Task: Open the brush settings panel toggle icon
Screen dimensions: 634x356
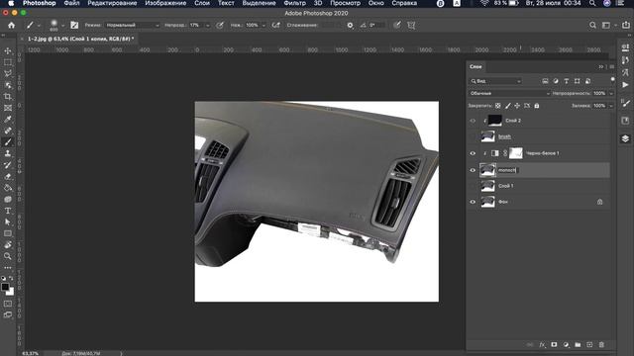Action: 74,25
